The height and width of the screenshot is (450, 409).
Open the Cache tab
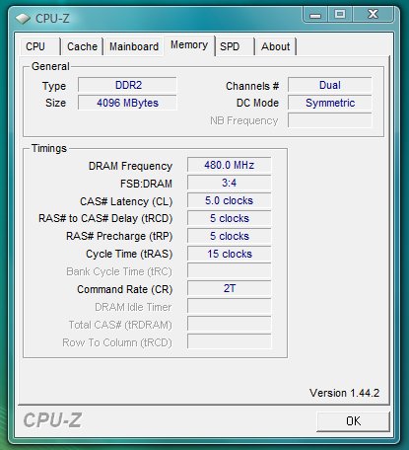[82, 46]
